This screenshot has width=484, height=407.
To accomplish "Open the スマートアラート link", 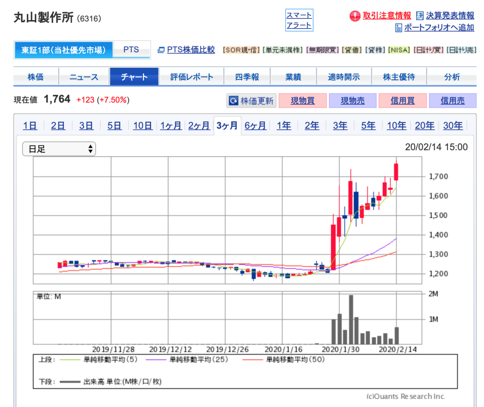I will [x=299, y=20].
